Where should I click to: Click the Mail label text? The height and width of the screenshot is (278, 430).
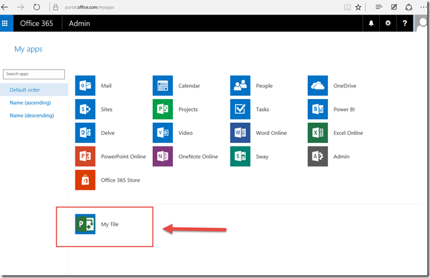(106, 86)
